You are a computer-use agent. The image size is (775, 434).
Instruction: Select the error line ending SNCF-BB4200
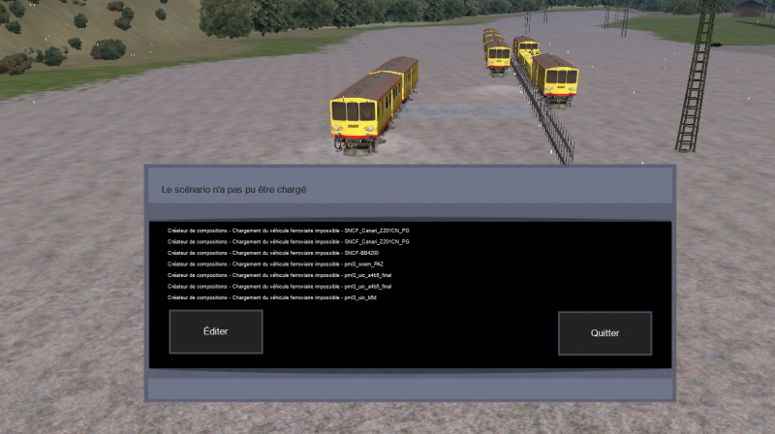[x=273, y=253]
